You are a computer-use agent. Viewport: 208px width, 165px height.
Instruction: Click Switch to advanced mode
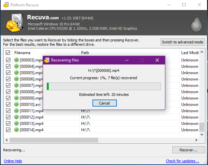pyautogui.click(x=183, y=42)
